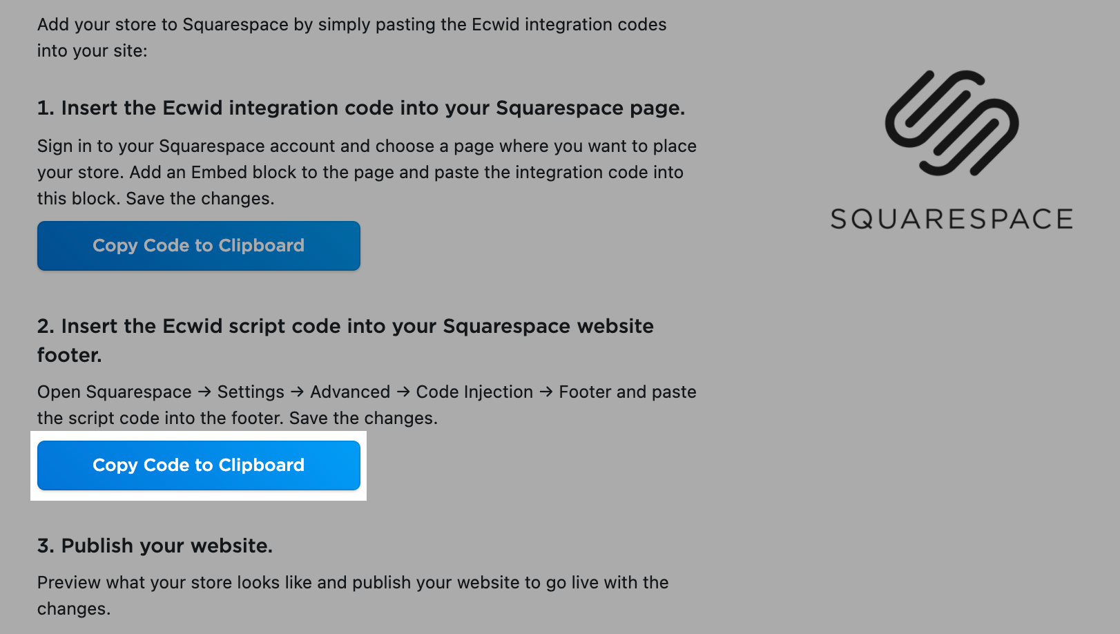
Task: Click the word Settings in the navigation path
Action: tap(251, 392)
